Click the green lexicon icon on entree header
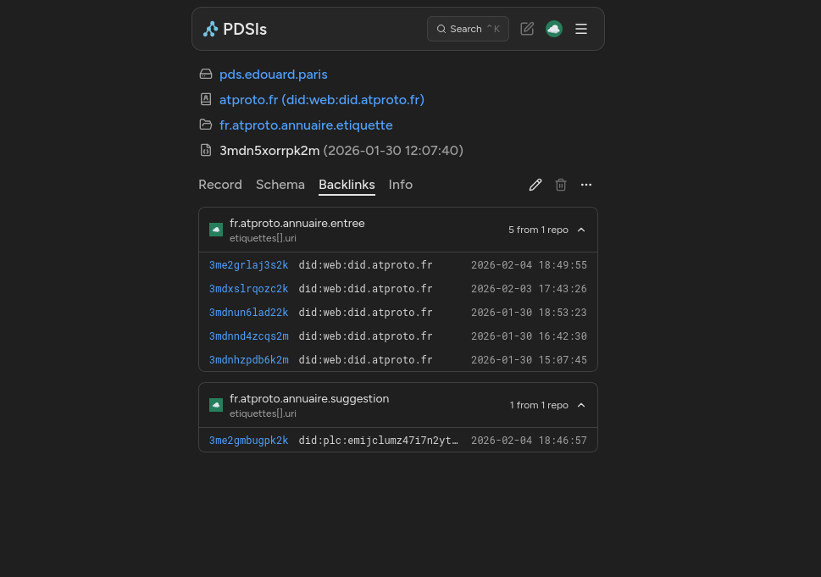The image size is (821, 577). pyautogui.click(x=216, y=229)
